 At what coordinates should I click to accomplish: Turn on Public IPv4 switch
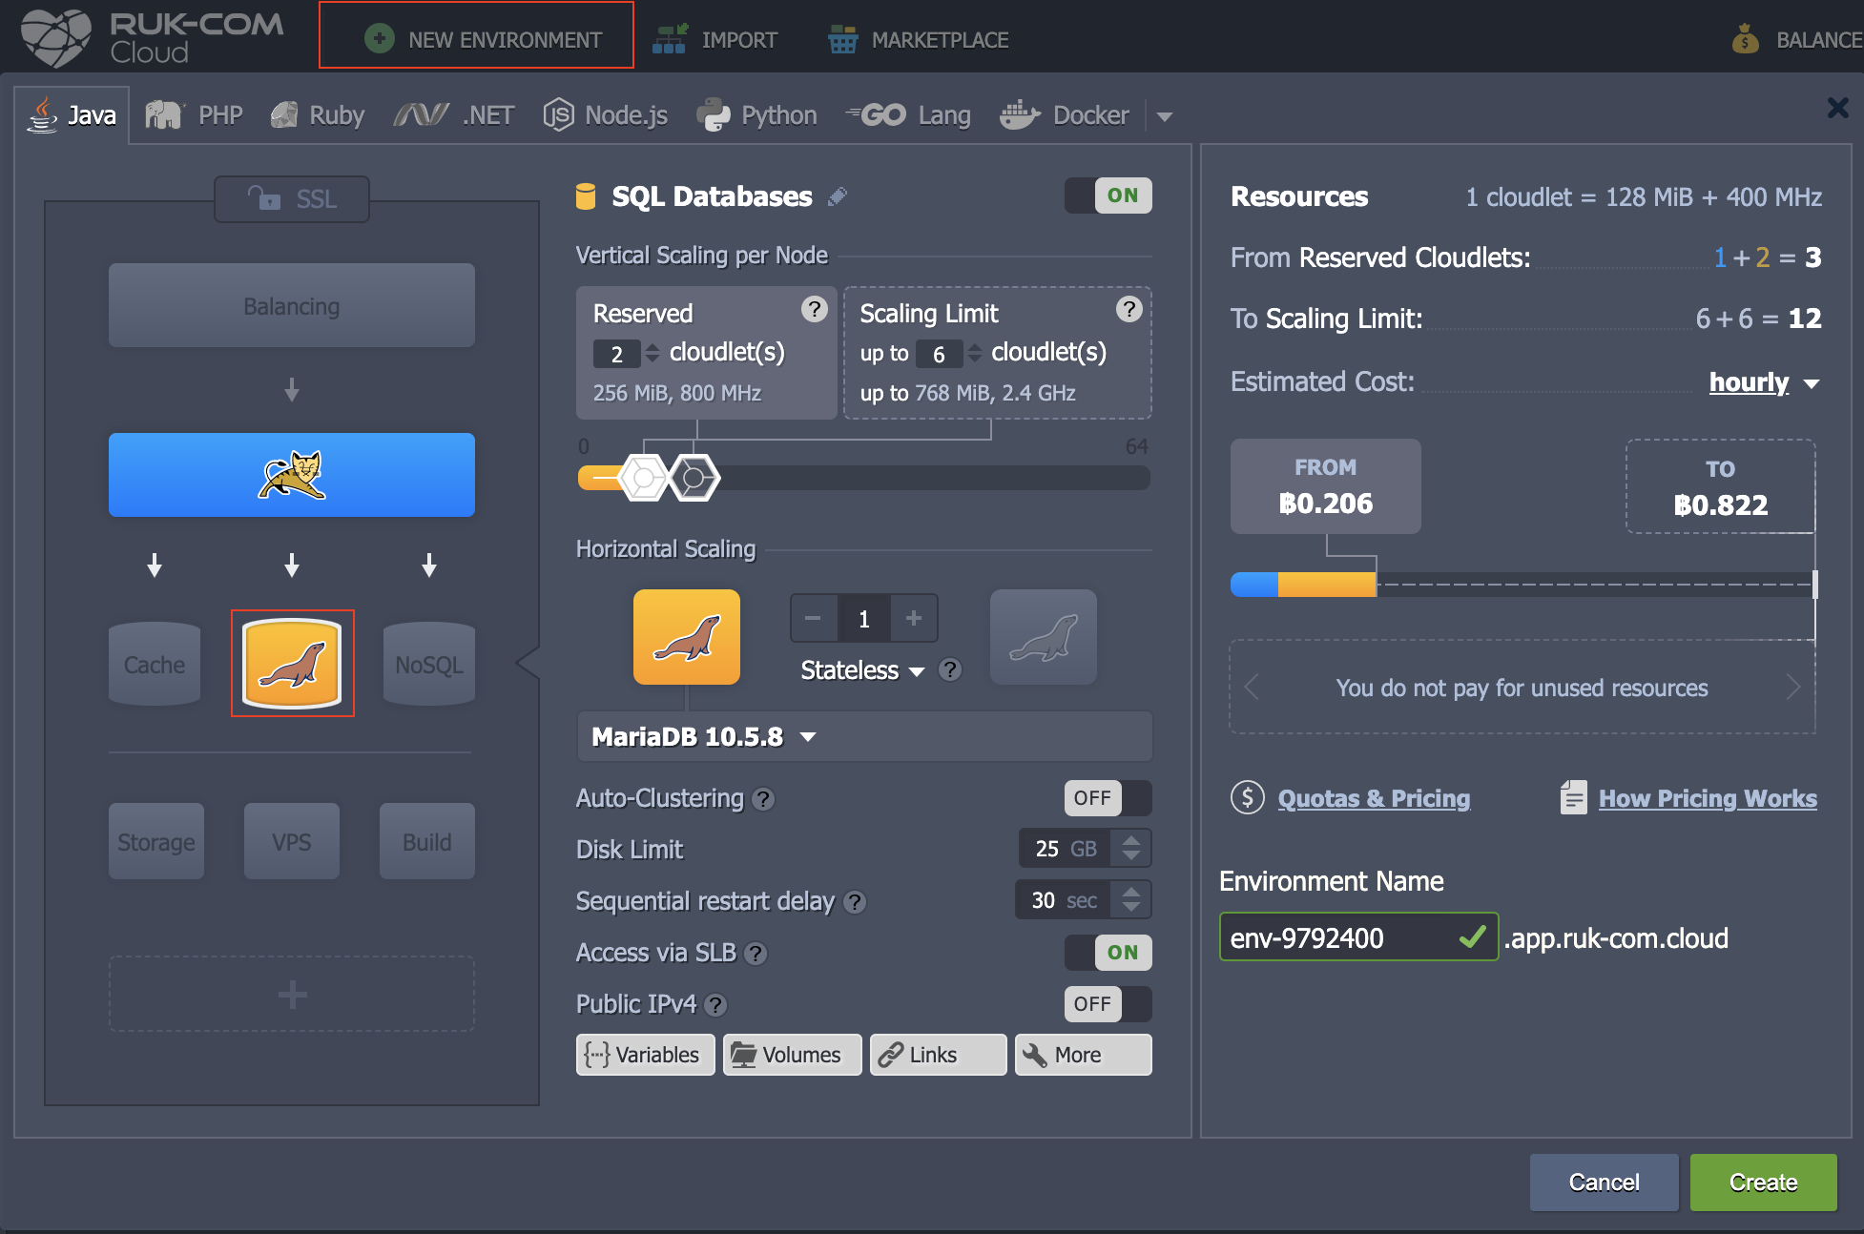click(1108, 1004)
